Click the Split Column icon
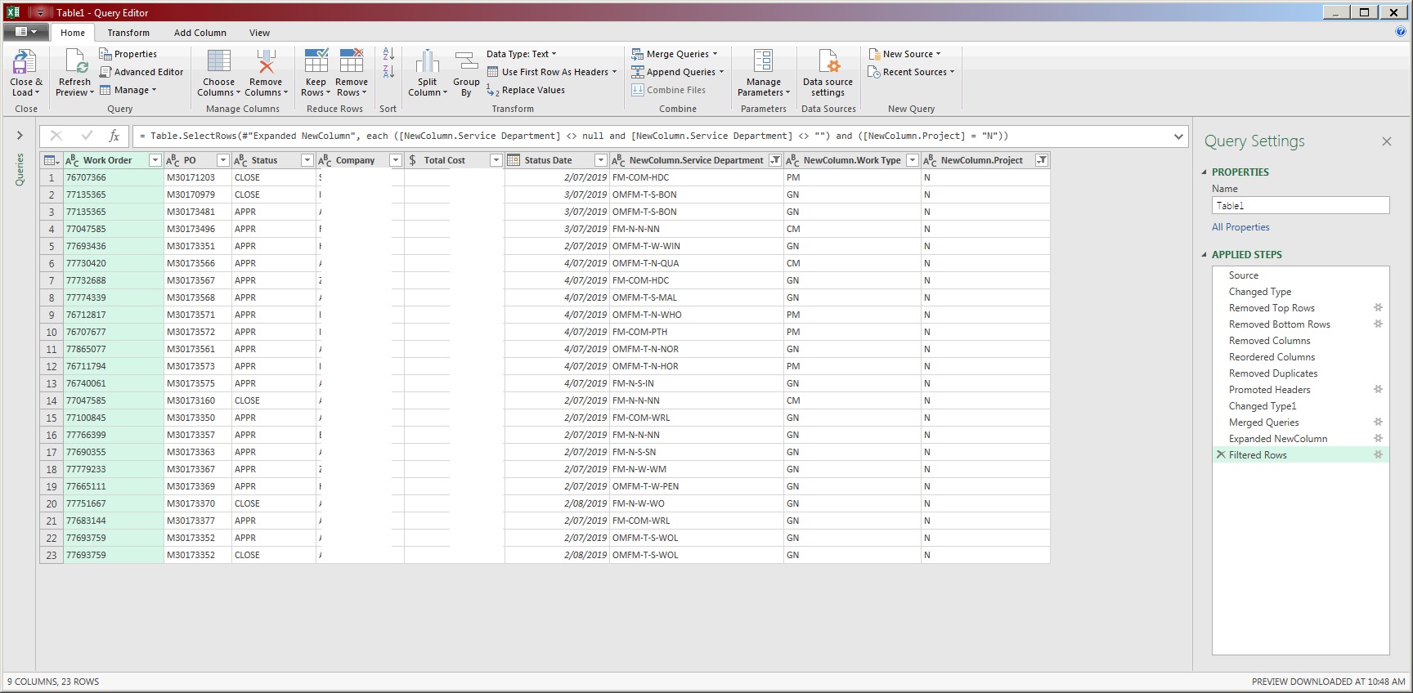1413x693 pixels. (427, 62)
